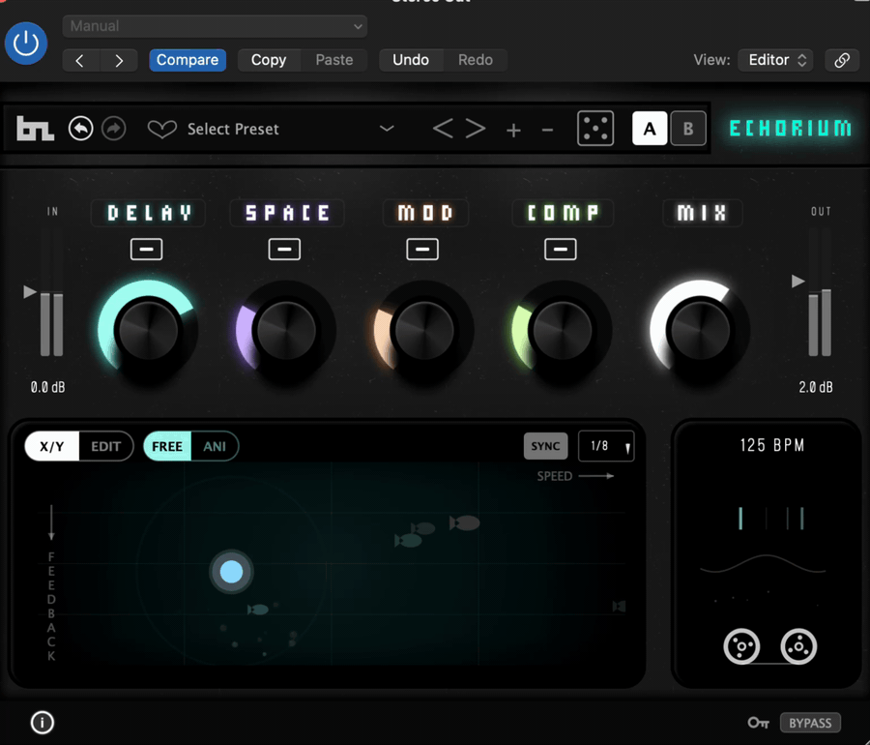Click the IN level meter arrow
The height and width of the screenshot is (745, 870).
click(30, 291)
